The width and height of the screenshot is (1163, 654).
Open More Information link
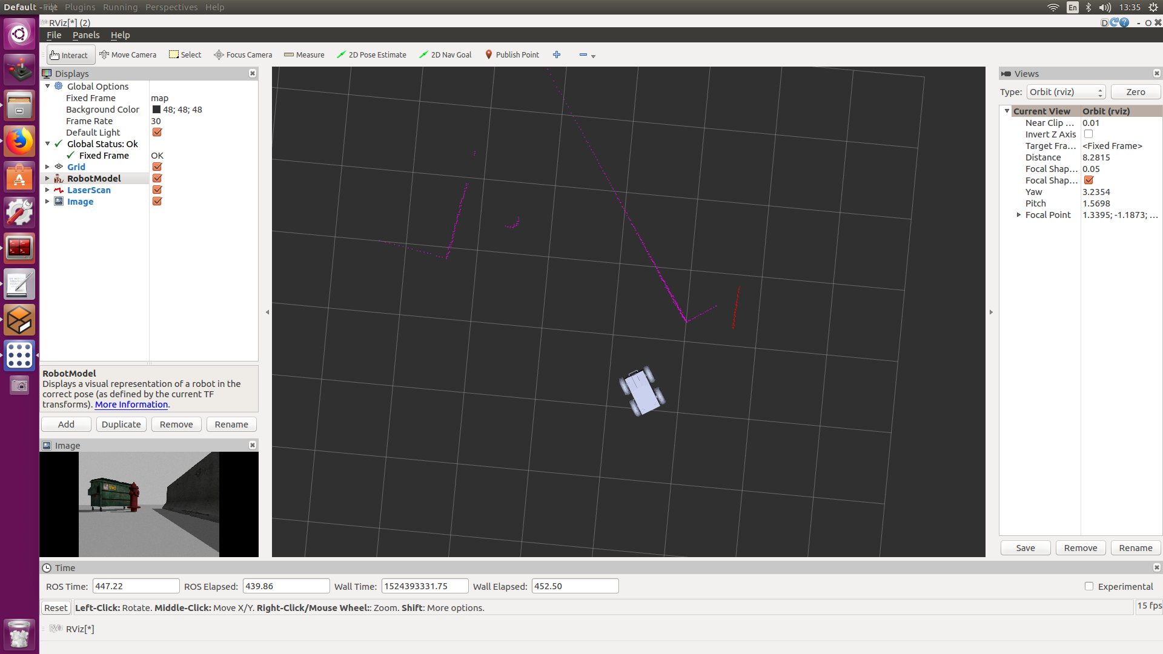pyautogui.click(x=131, y=405)
